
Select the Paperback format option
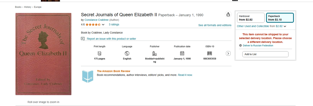click(280, 18)
